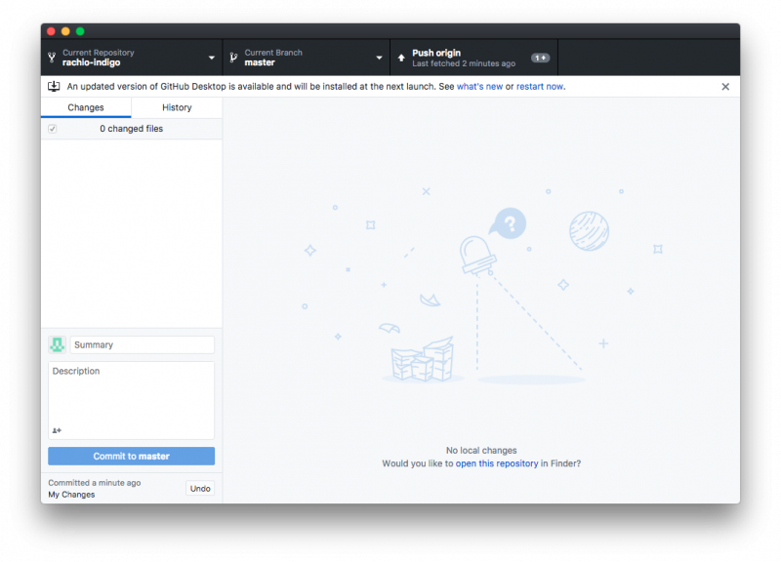Click the yellow minimize window button
Screen dimensions: 781x562
65,31
